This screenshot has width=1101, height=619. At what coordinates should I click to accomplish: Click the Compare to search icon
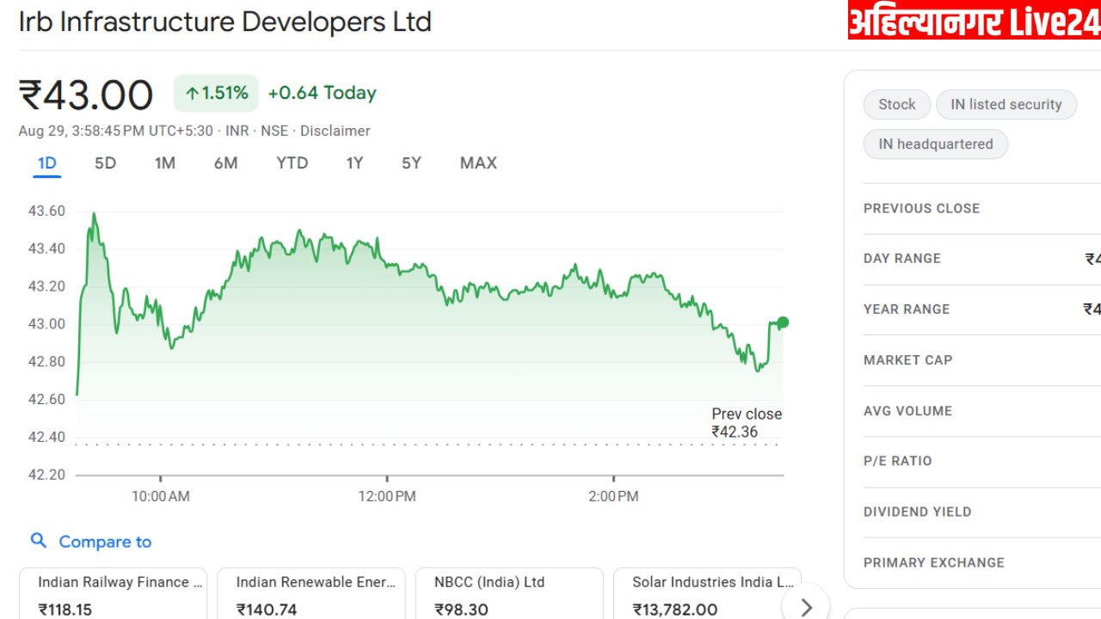click(39, 541)
